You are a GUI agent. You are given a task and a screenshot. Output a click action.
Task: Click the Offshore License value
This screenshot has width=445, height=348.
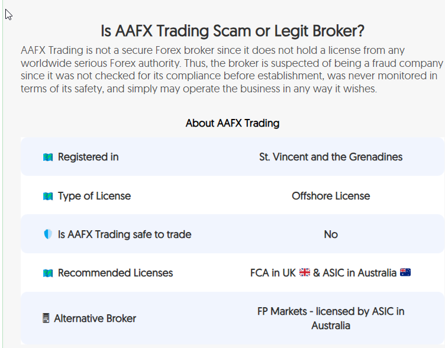331,196
